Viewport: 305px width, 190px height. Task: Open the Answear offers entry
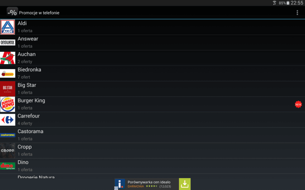click(152, 43)
